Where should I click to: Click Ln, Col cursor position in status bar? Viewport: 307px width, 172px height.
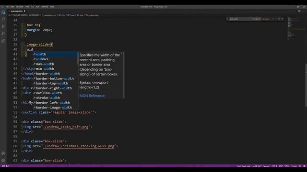(x=257, y=166)
